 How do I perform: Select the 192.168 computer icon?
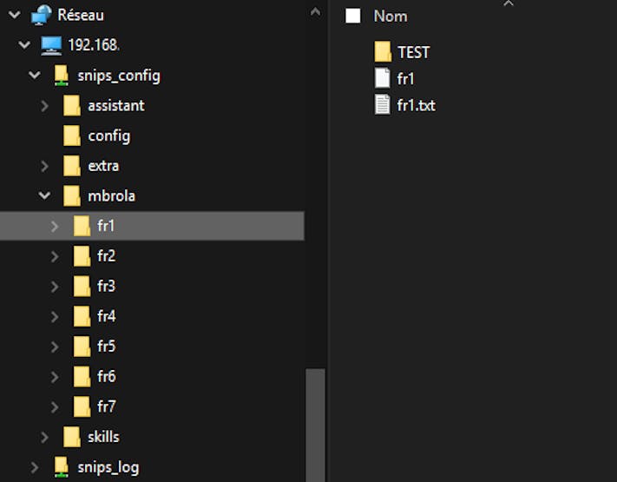(x=51, y=45)
